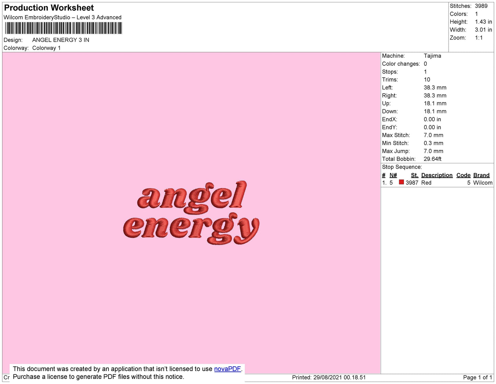Click the 'St.' column header

415,175
